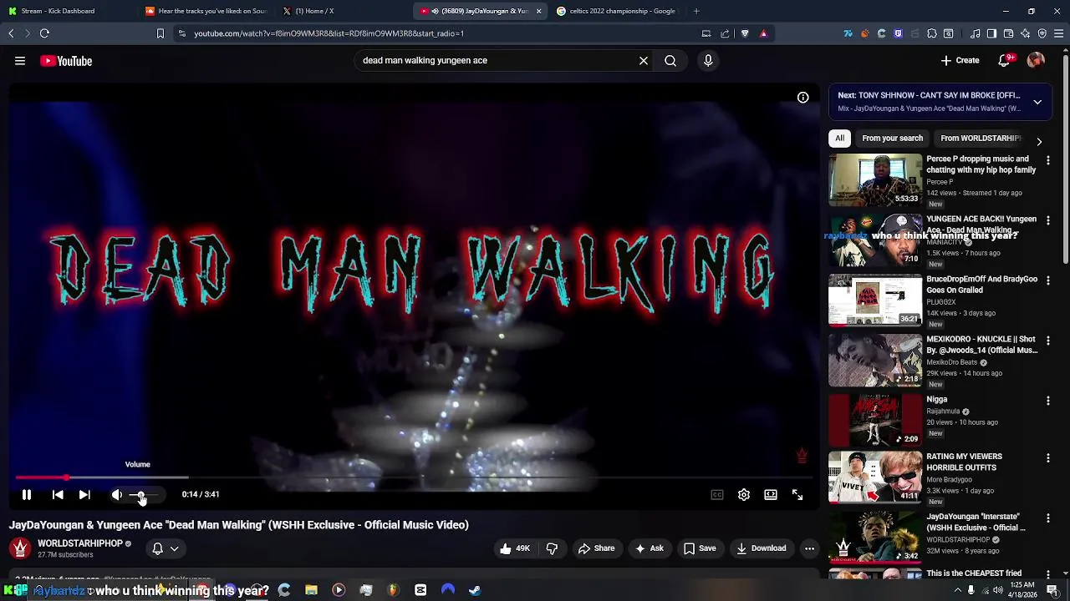Click the search magnifier button

pyautogui.click(x=670, y=61)
